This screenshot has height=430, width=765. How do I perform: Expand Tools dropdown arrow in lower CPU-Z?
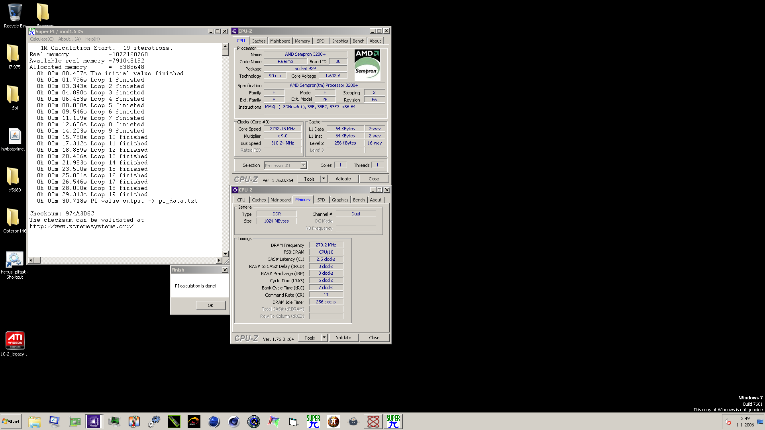click(x=324, y=338)
